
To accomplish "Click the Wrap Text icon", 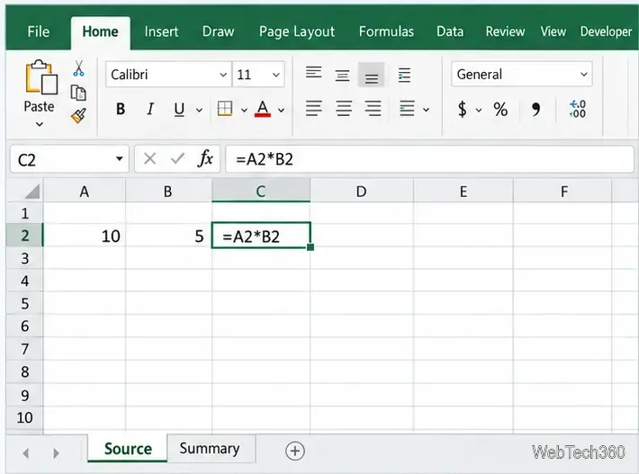I will 404,75.
